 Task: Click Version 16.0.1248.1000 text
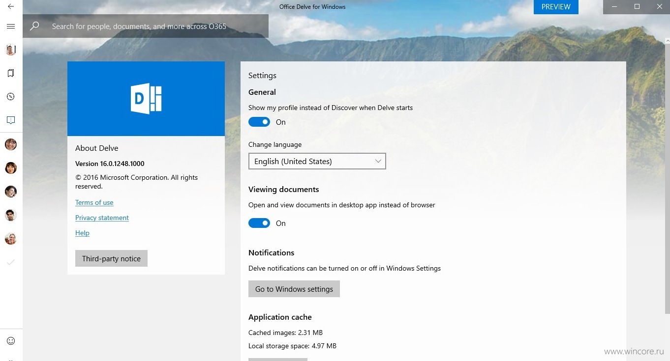pyautogui.click(x=110, y=164)
